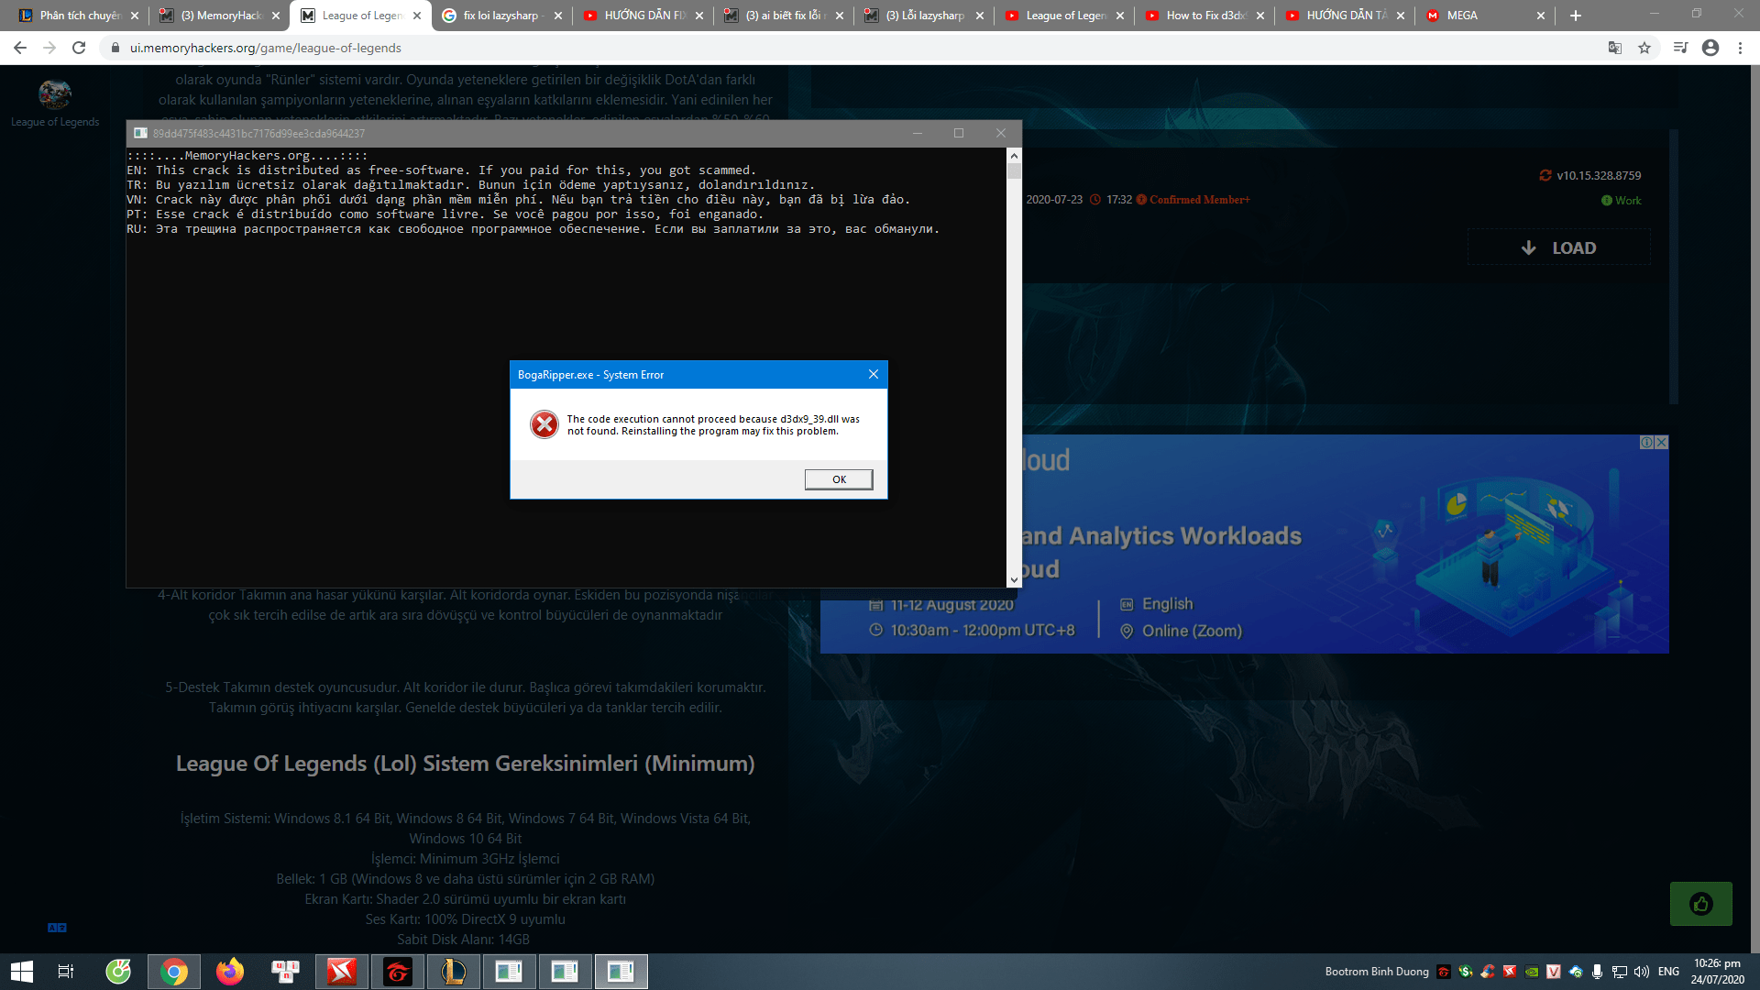Open the Chrome three-dot menu
Image resolution: width=1760 pixels, height=990 pixels.
[x=1740, y=48]
